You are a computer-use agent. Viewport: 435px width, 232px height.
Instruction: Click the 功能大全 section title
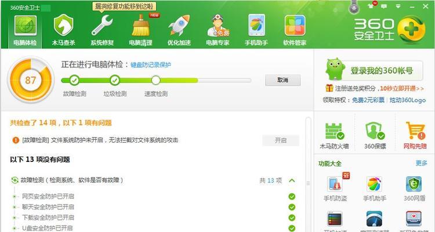pyautogui.click(x=330, y=164)
